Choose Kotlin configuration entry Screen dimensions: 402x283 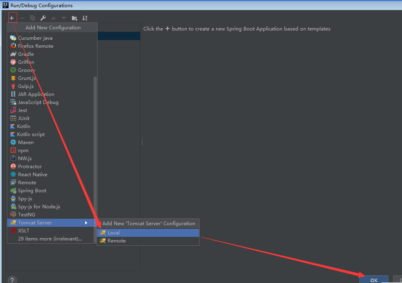(51, 126)
